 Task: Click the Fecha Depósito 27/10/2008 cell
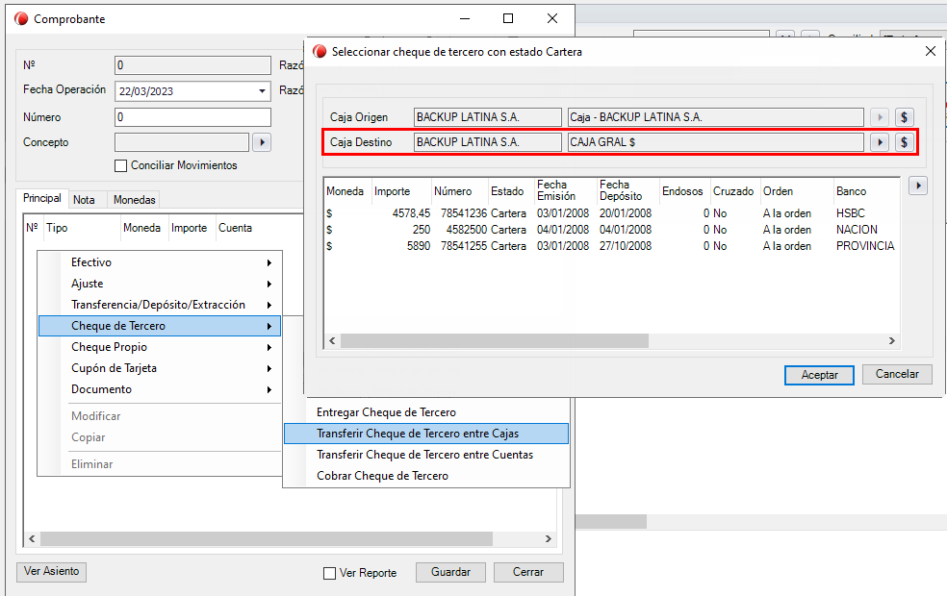[x=626, y=246]
